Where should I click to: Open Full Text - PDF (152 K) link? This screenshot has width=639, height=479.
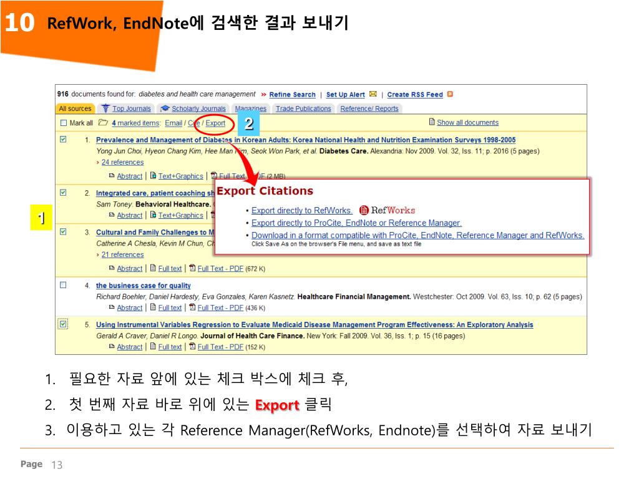220,347
